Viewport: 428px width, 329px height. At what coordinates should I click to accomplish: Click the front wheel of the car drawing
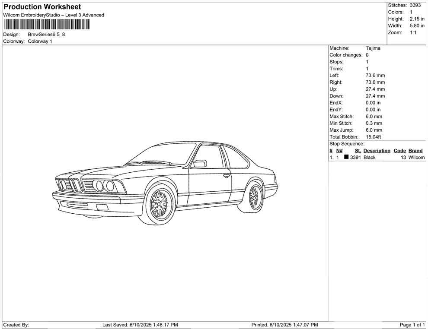pyautogui.click(x=160, y=204)
